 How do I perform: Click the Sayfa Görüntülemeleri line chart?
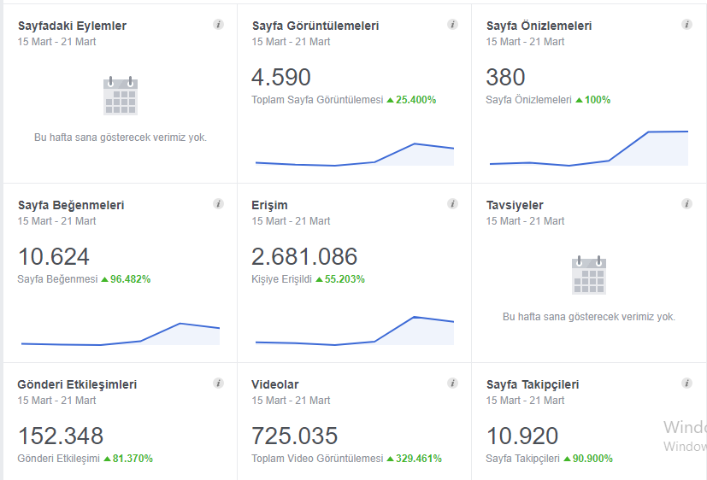click(x=355, y=155)
